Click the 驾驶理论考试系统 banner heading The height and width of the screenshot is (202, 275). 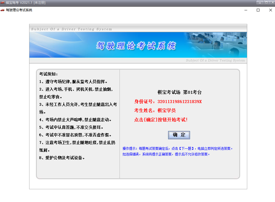(136, 46)
